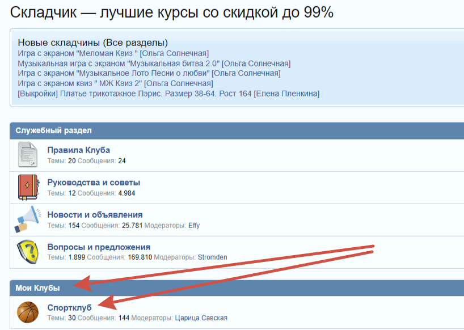Open Руководства и советы section
This screenshot has width=464, height=330.
tap(94, 183)
